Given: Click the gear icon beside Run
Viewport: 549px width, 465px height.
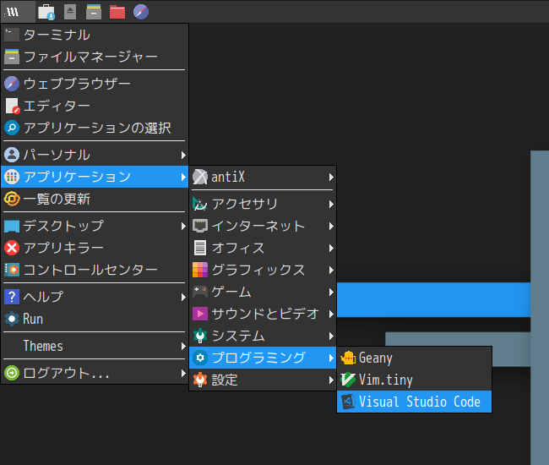Looking at the screenshot, I should click(x=12, y=319).
